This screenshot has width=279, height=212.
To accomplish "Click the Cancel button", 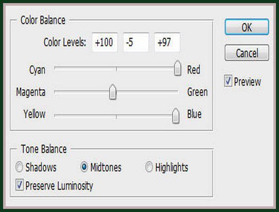I will [x=247, y=53].
